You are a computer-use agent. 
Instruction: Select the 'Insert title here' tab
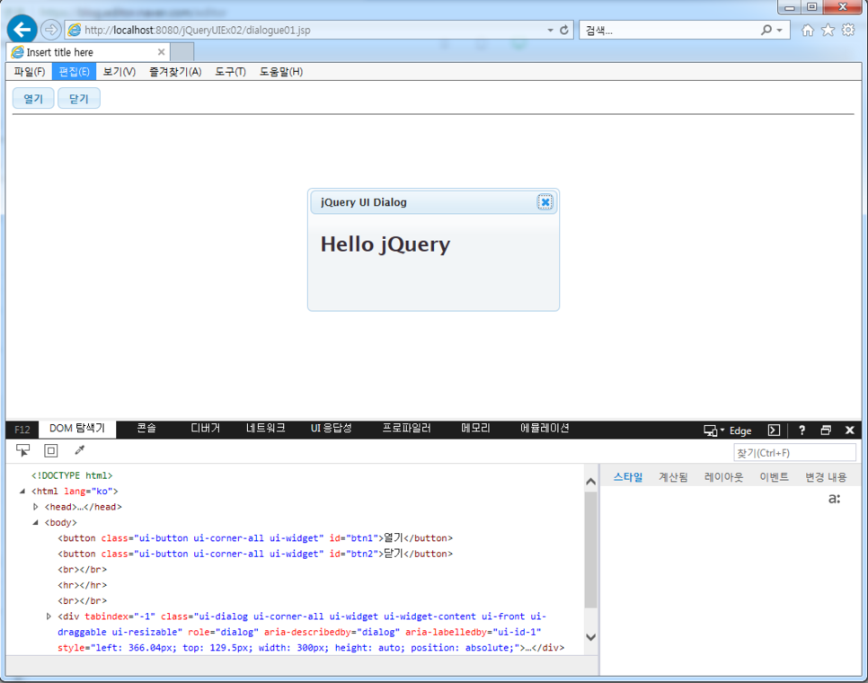(x=89, y=52)
